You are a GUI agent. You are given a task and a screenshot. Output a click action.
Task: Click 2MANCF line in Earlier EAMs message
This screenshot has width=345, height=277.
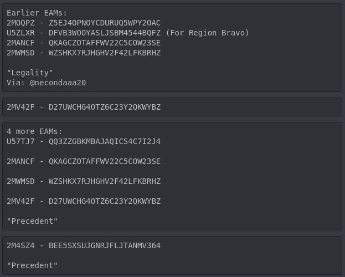83,43
